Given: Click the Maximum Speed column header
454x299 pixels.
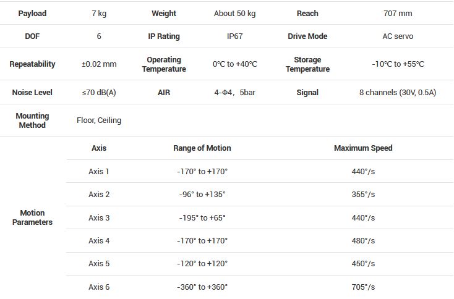Looking at the screenshot, I should pos(363,148).
